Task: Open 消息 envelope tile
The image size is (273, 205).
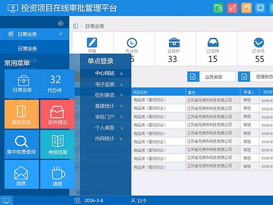Action: click(22, 175)
